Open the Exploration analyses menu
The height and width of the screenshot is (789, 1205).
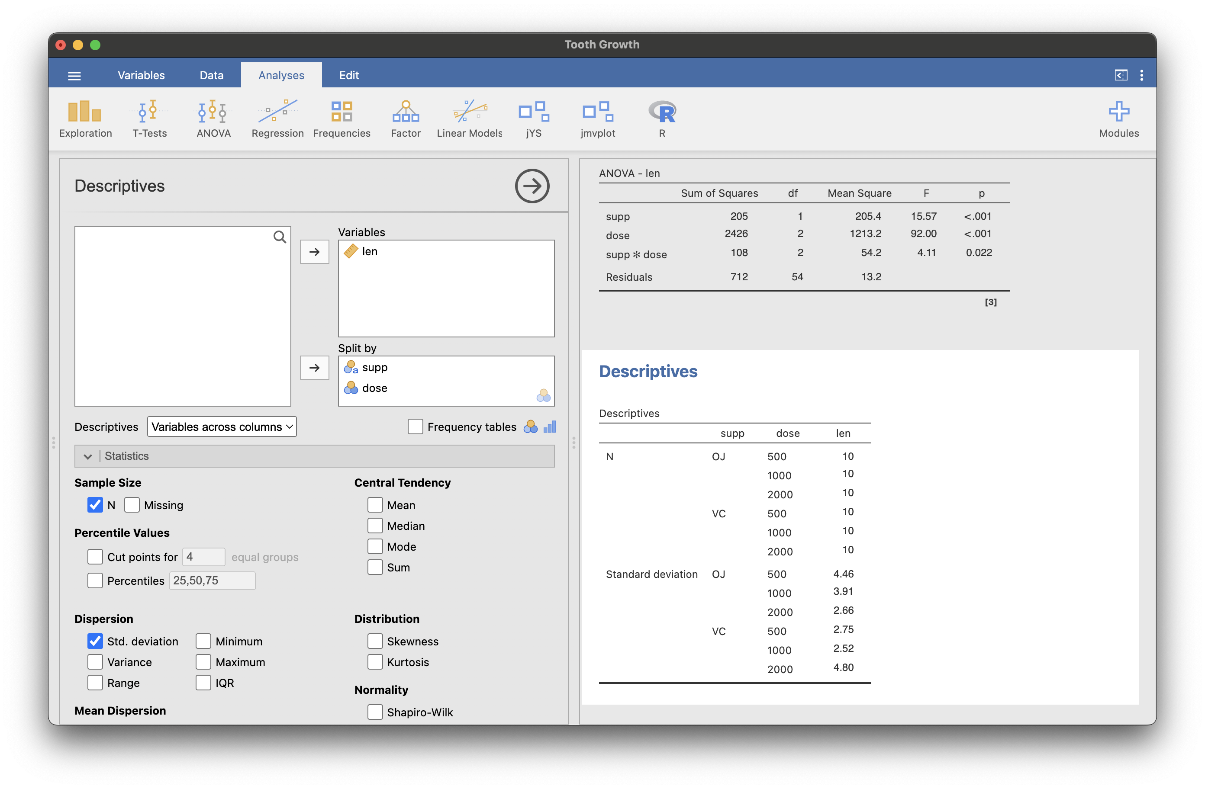pyautogui.click(x=85, y=119)
